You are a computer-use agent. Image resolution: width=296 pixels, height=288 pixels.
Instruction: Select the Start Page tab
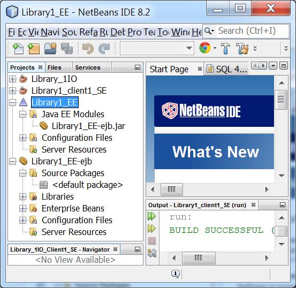[169, 69]
